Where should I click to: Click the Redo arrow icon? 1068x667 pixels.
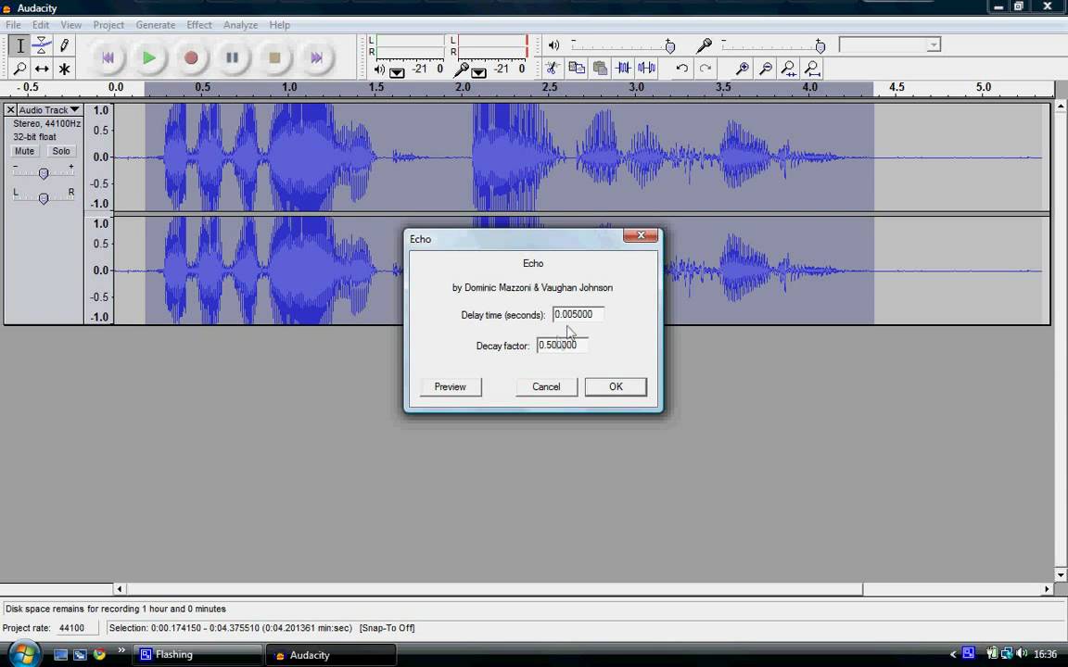[x=706, y=68]
